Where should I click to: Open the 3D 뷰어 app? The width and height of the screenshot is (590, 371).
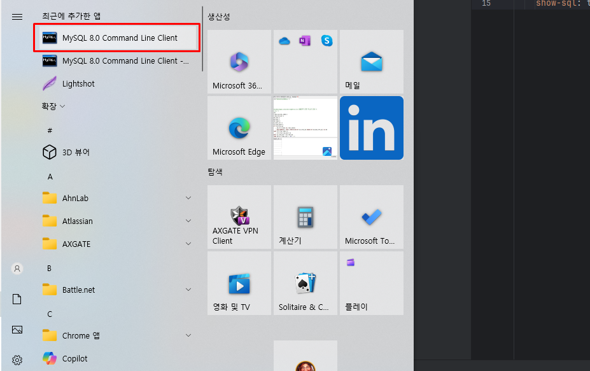click(x=116, y=152)
